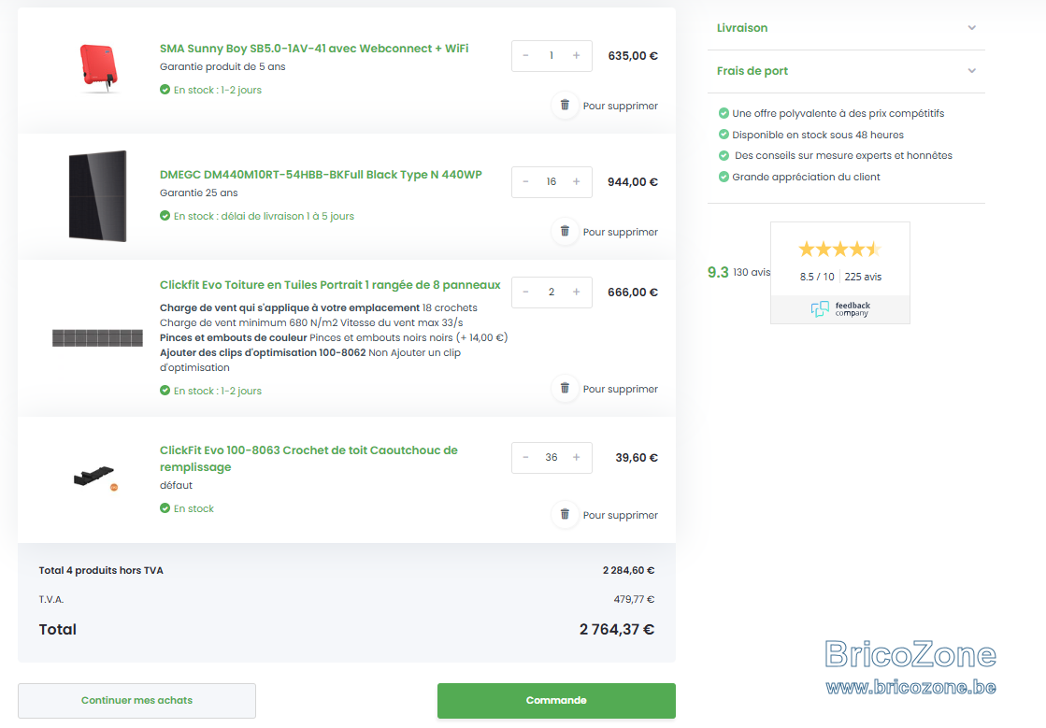
Task: Open DMEGC DM440M10RT Full Black product link
Action: pyautogui.click(x=321, y=175)
